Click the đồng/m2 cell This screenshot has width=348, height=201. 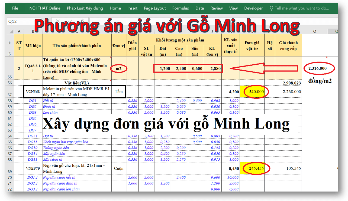click(x=320, y=81)
